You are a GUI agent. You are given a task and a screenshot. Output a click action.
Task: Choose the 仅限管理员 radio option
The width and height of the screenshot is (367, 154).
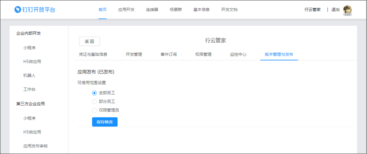94,110
